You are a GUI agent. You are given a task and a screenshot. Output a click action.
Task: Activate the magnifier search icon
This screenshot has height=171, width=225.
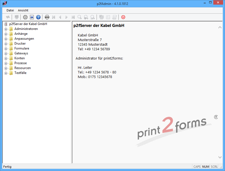pyautogui.click(x=79, y=17)
